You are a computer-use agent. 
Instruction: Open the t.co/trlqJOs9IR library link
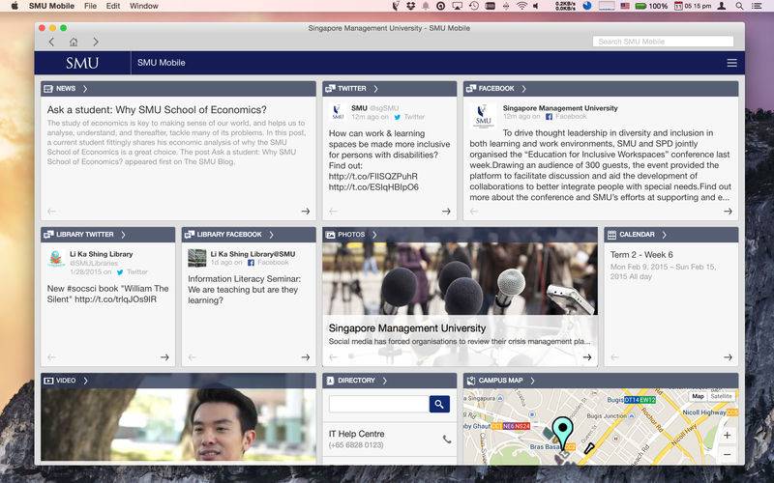[x=115, y=299]
